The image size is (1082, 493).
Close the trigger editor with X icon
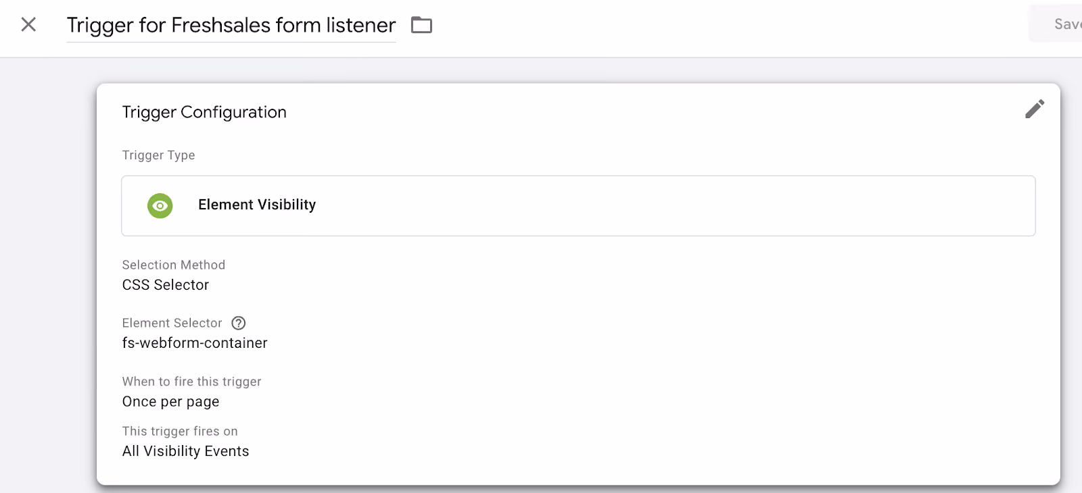point(28,25)
